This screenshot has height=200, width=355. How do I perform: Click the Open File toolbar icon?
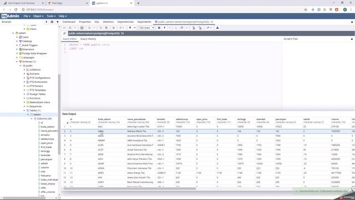coord(64,28)
